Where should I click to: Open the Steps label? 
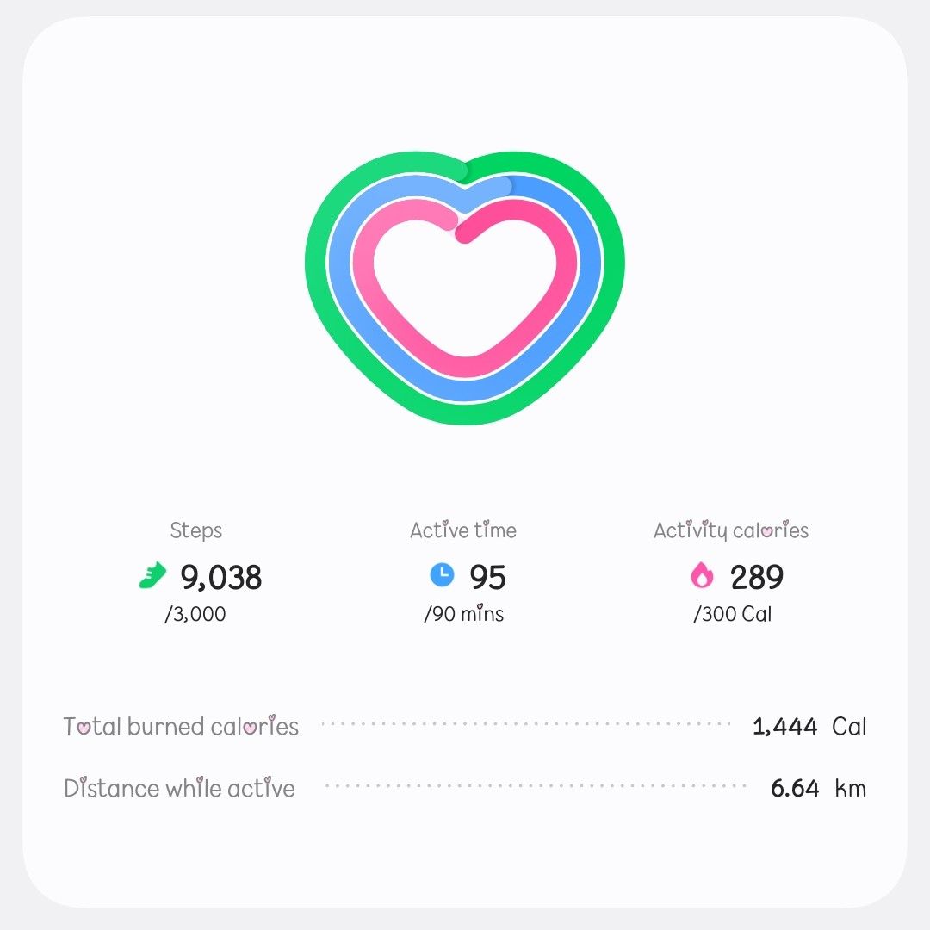195,530
